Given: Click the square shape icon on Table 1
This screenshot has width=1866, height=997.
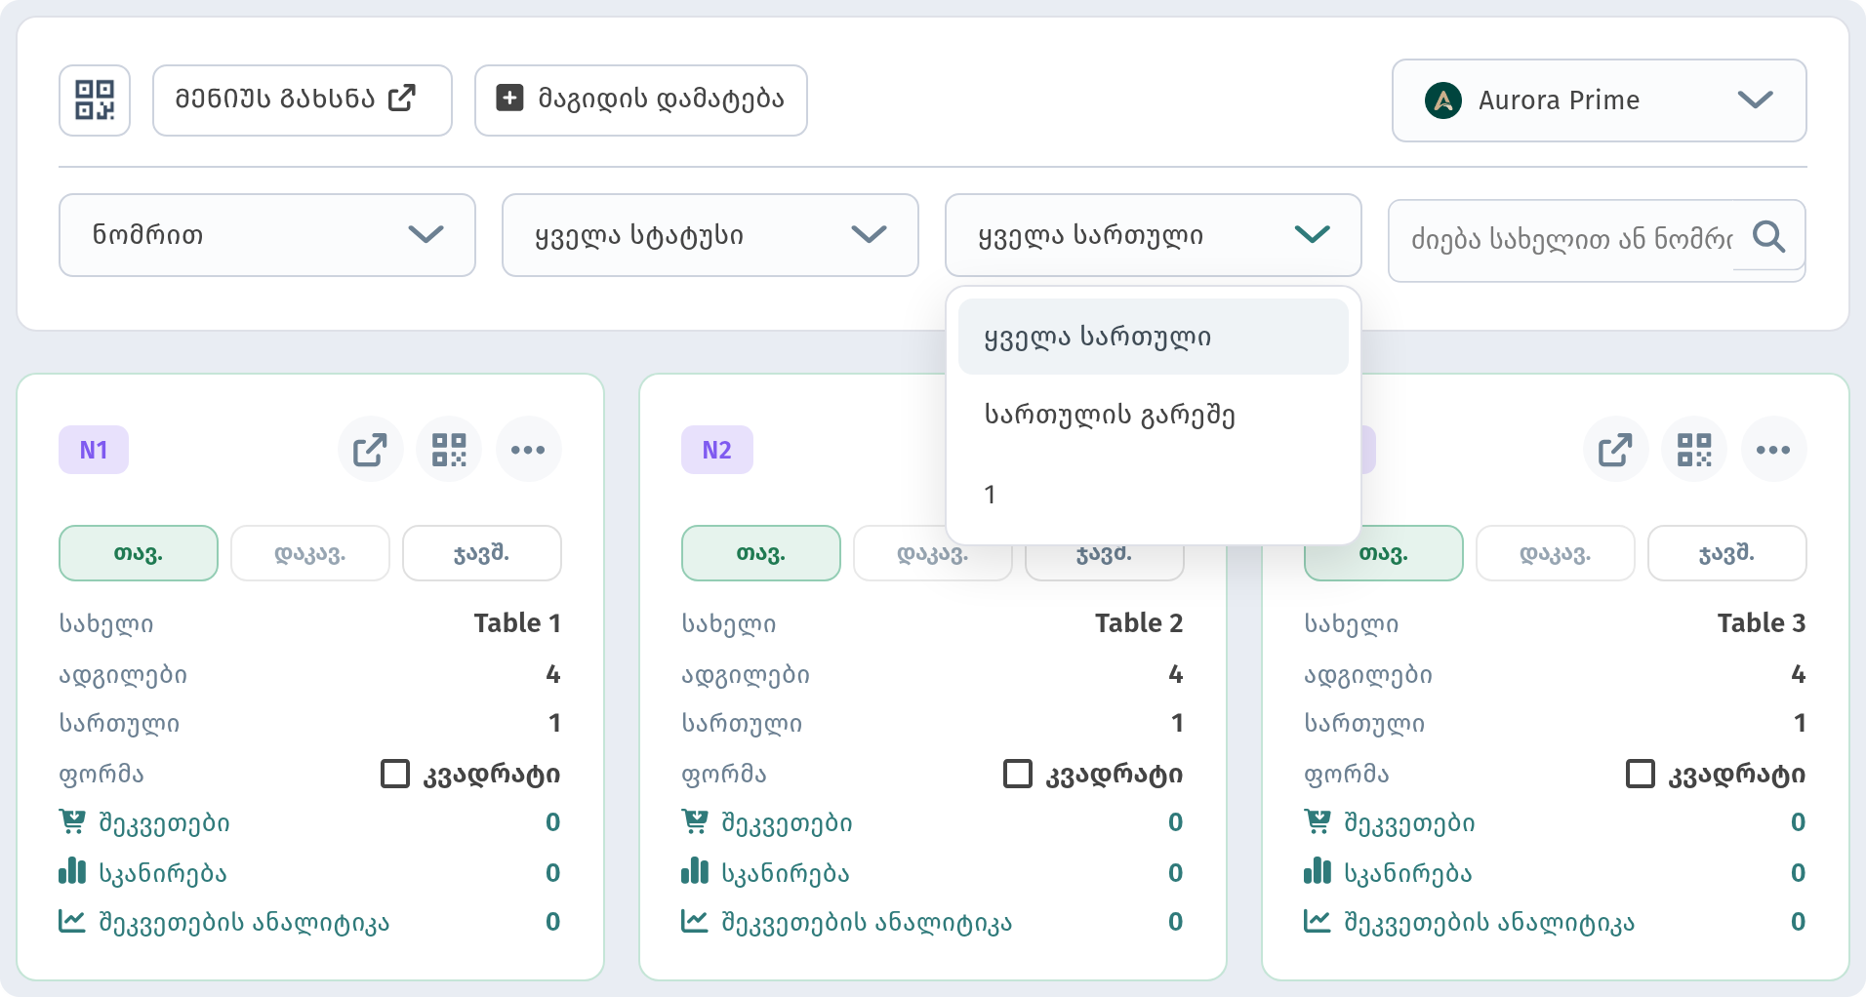Looking at the screenshot, I should [395, 774].
